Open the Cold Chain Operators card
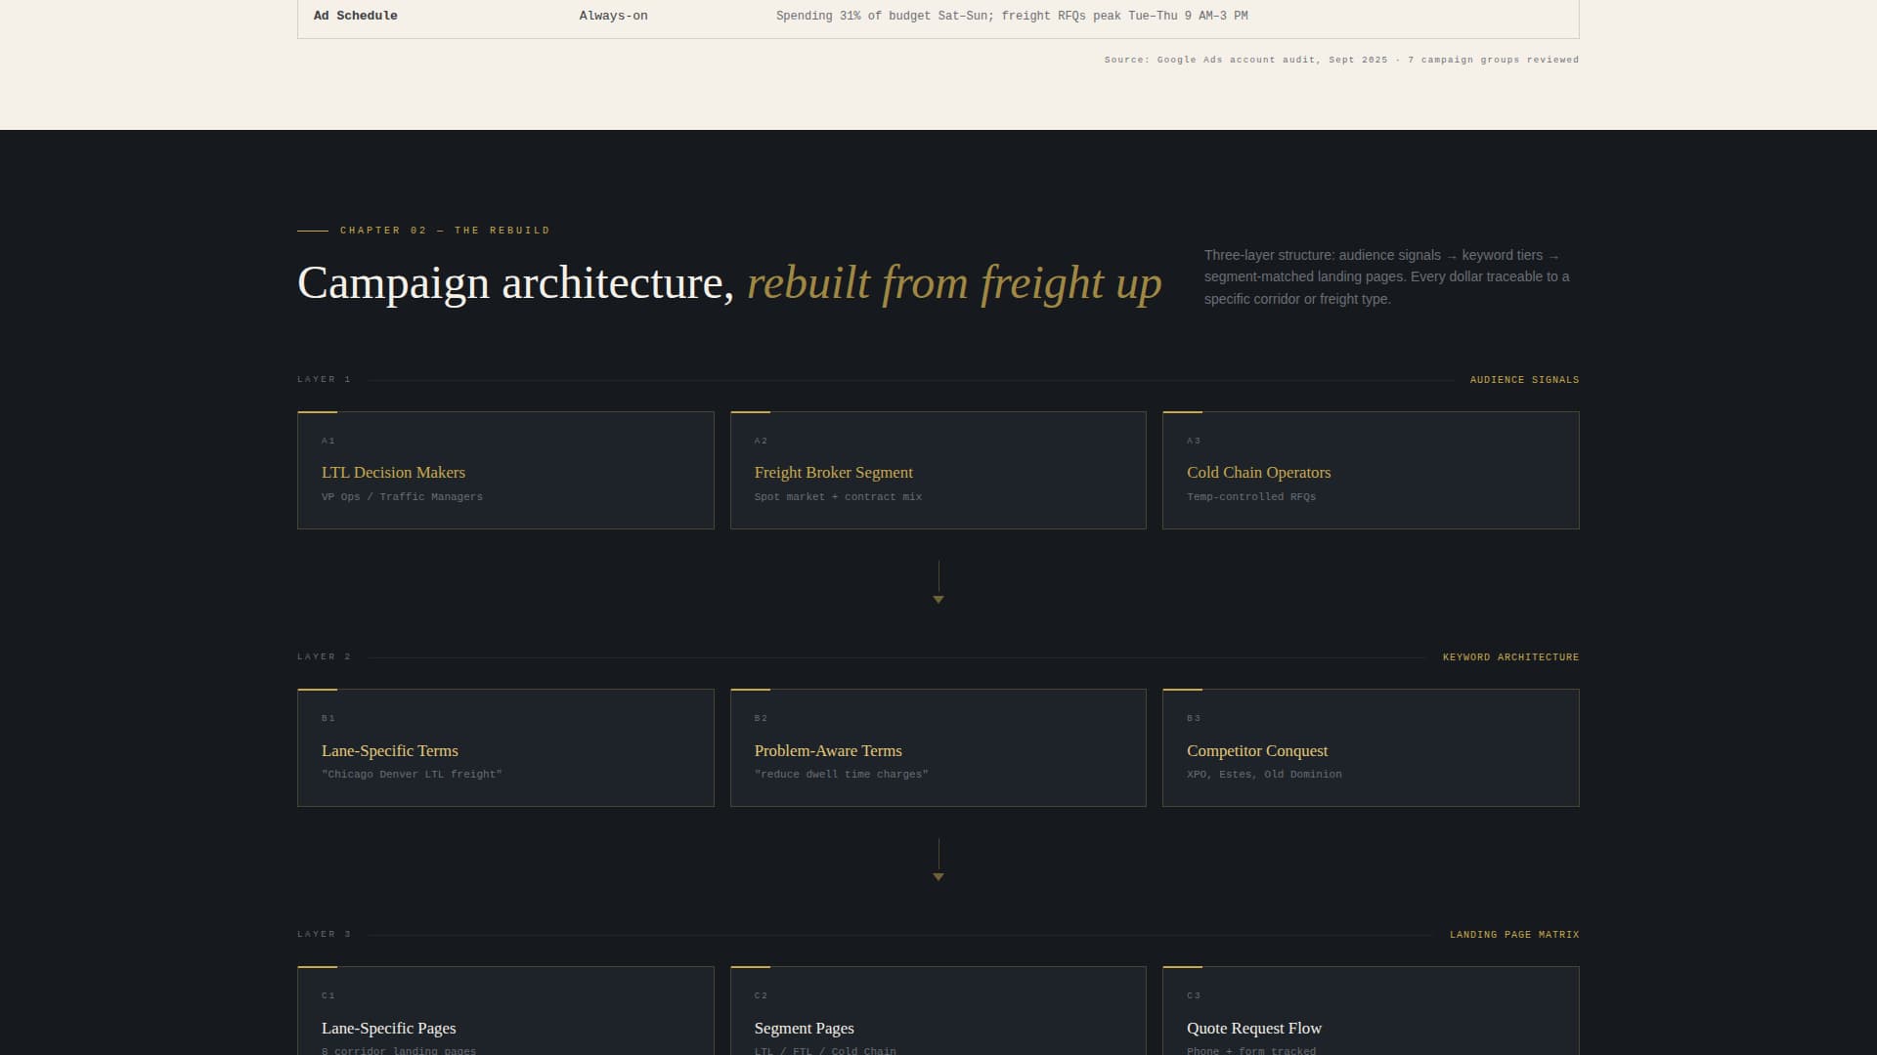The height and width of the screenshot is (1055, 1877). click(x=1371, y=470)
